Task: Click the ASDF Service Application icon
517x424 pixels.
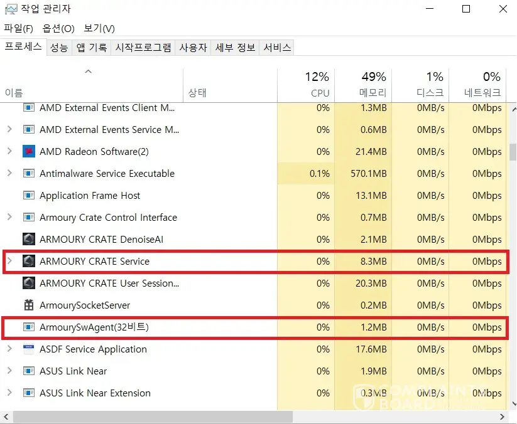Action: pyautogui.click(x=28, y=349)
